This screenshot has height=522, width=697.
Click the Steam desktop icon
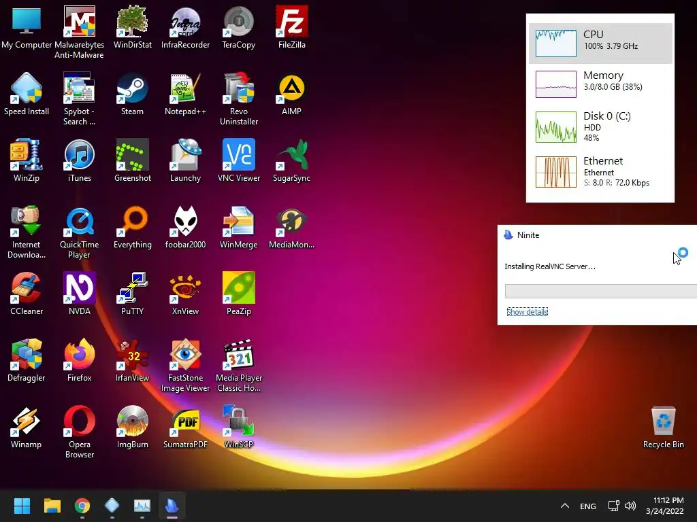click(133, 93)
